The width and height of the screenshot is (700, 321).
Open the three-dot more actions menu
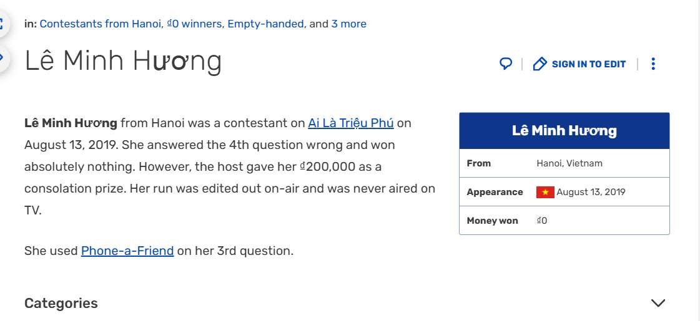(x=653, y=64)
